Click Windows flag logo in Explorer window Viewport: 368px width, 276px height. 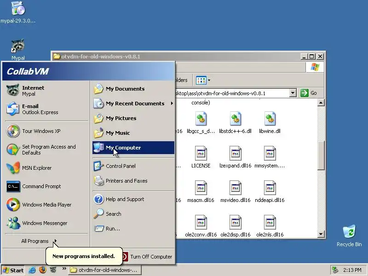point(315,67)
